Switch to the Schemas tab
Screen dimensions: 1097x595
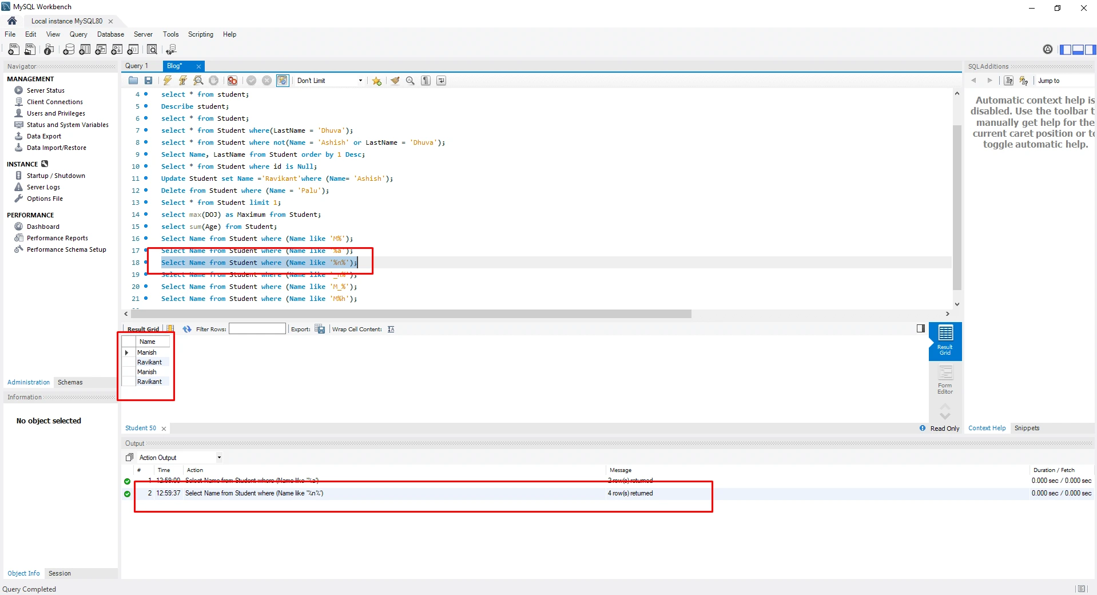click(x=70, y=382)
